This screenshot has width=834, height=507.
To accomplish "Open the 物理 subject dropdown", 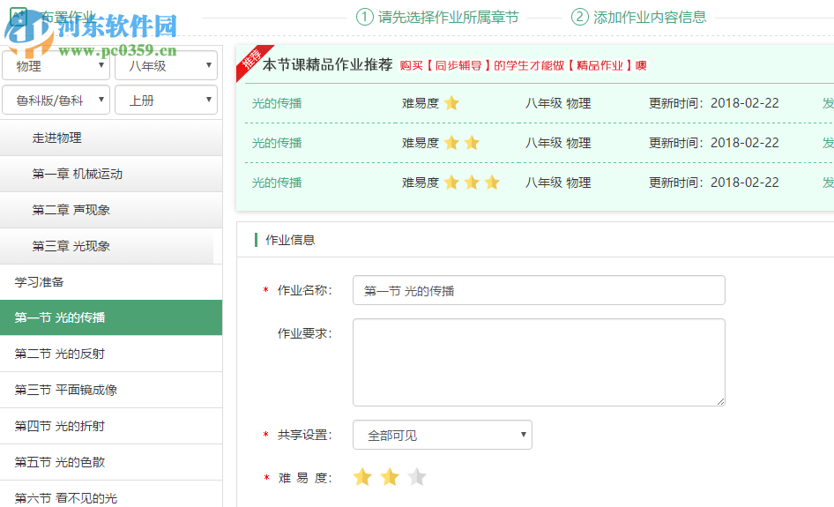I will point(56,65).
